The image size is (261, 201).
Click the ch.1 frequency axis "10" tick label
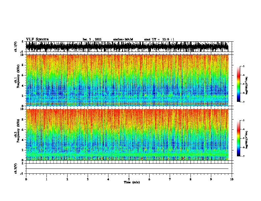(x=22, y=55)
